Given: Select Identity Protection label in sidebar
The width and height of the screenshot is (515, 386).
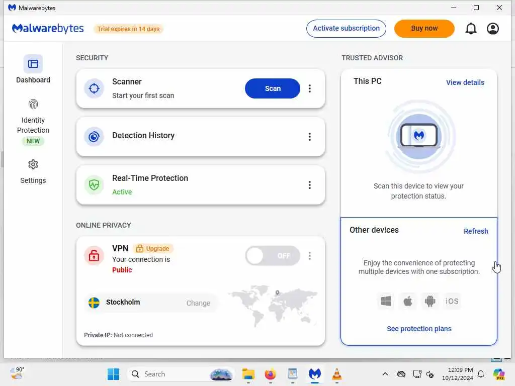Looking at the screenshot, I should (x=33, y=125).
